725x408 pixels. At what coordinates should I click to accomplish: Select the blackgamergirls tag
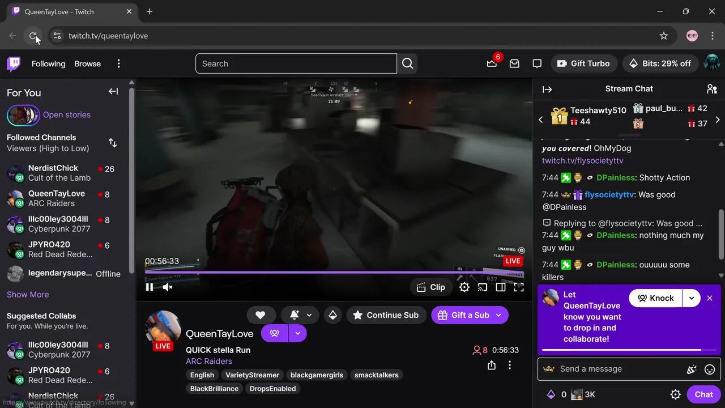(x=317, y=375)
